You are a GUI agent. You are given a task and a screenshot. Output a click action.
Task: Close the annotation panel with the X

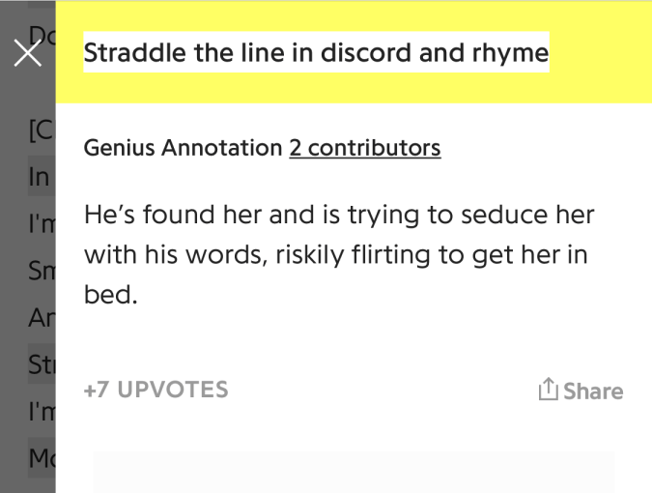click(27, 54)
